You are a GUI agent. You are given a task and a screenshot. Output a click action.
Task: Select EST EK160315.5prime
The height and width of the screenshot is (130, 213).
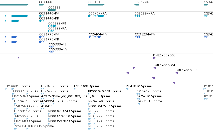pyautogui.click(x=40, y=126)
